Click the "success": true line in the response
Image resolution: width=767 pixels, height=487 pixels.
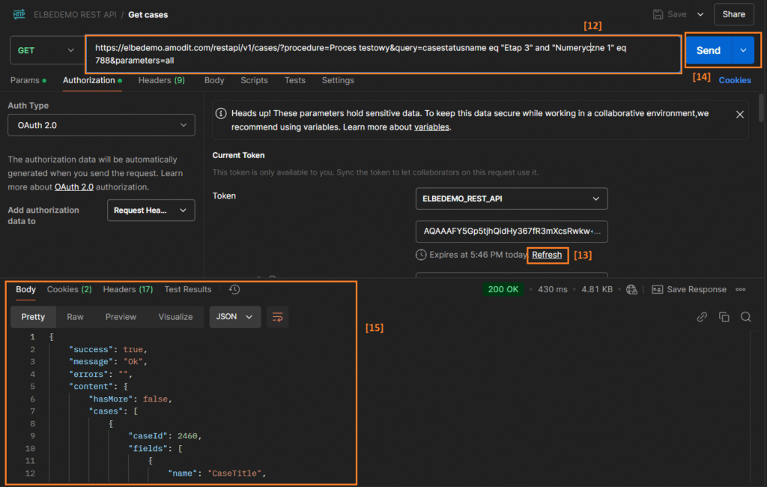[x=108, y=349]
